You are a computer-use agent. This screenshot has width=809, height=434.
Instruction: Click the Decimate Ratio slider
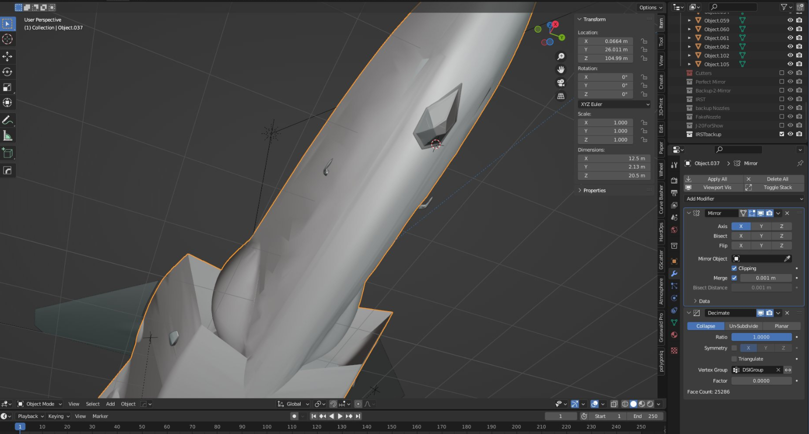(x=761, y=337)
